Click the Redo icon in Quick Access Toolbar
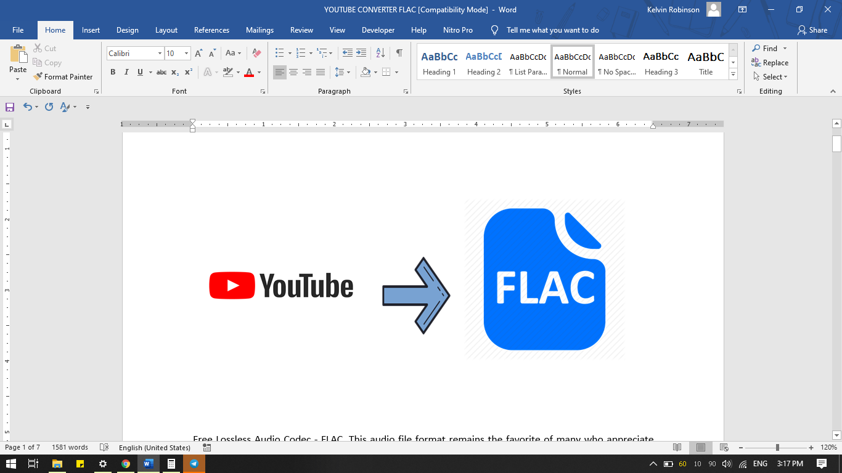 coord(49,107)
